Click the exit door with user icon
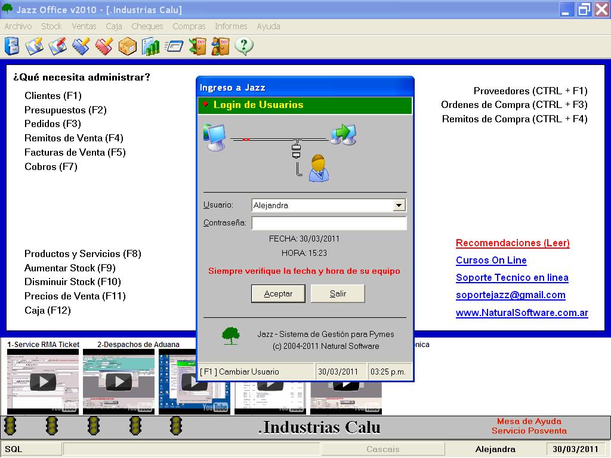The width and height of the screenshot is (611, 458). 221,47
